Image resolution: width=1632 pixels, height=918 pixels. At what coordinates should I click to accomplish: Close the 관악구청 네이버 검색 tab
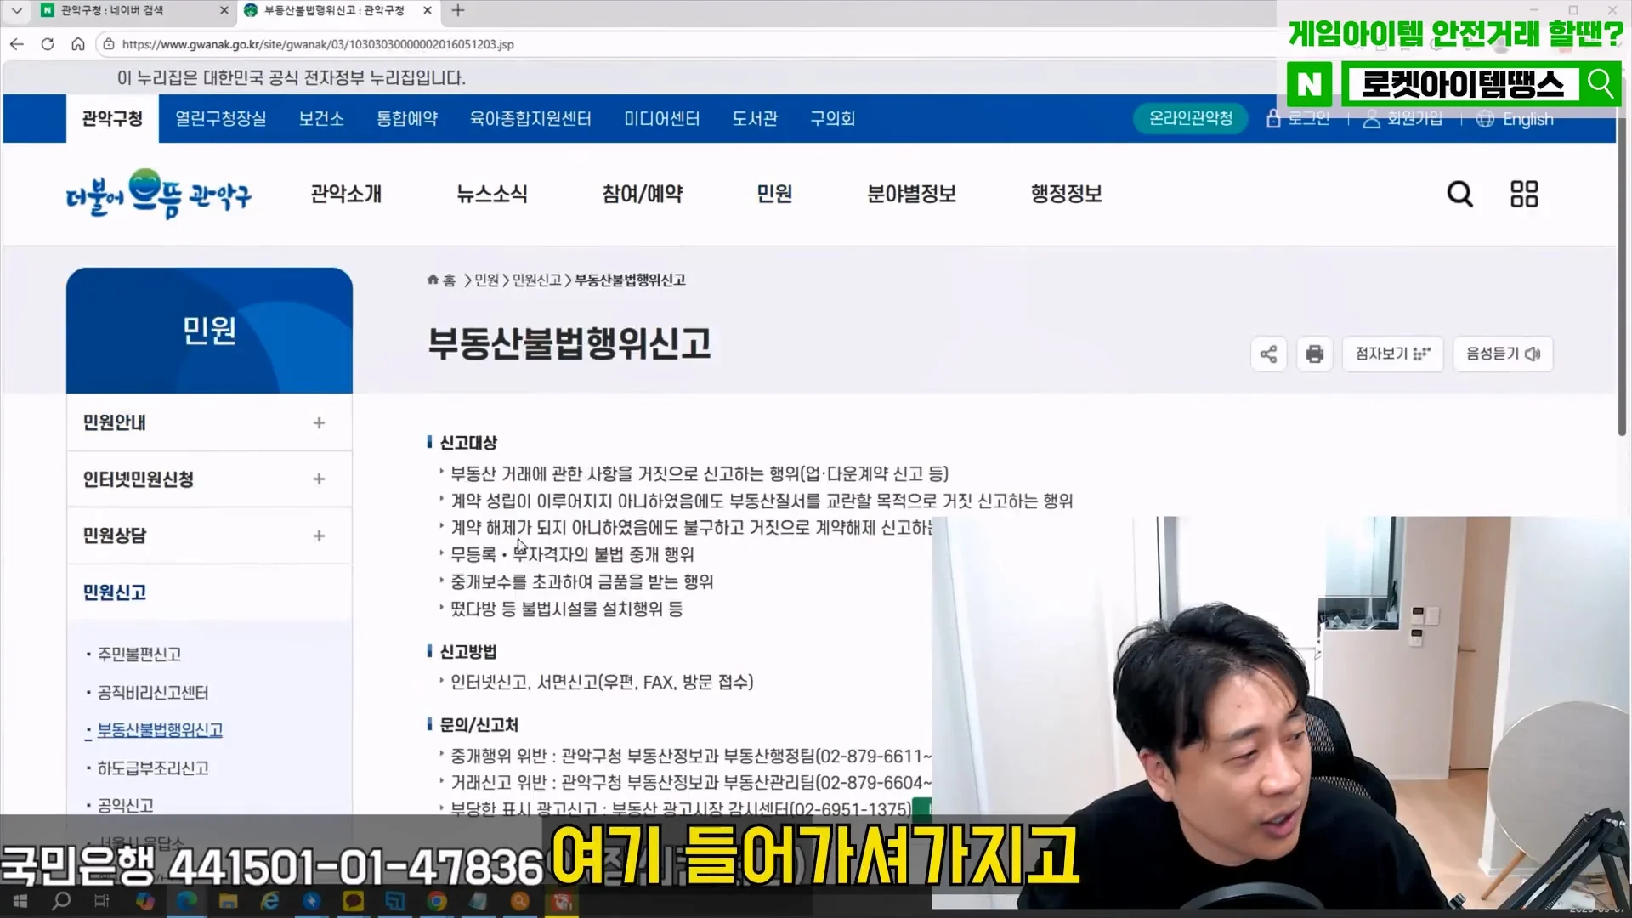click(x=224, y=10)
